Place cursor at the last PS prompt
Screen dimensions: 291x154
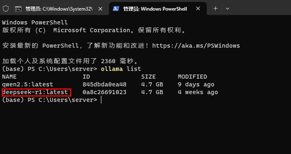[101, 100]
